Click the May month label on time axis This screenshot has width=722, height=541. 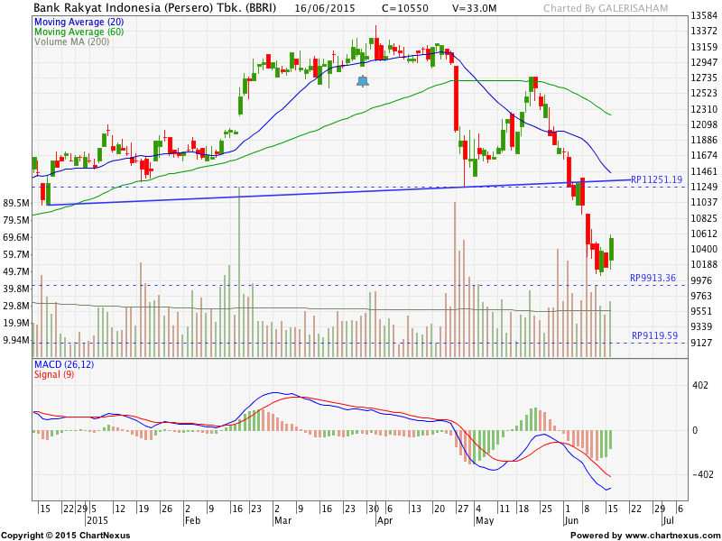click(x=485, y=520)
